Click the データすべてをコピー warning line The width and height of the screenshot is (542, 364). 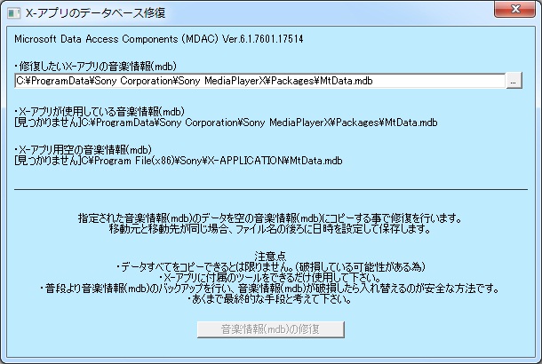270,265
